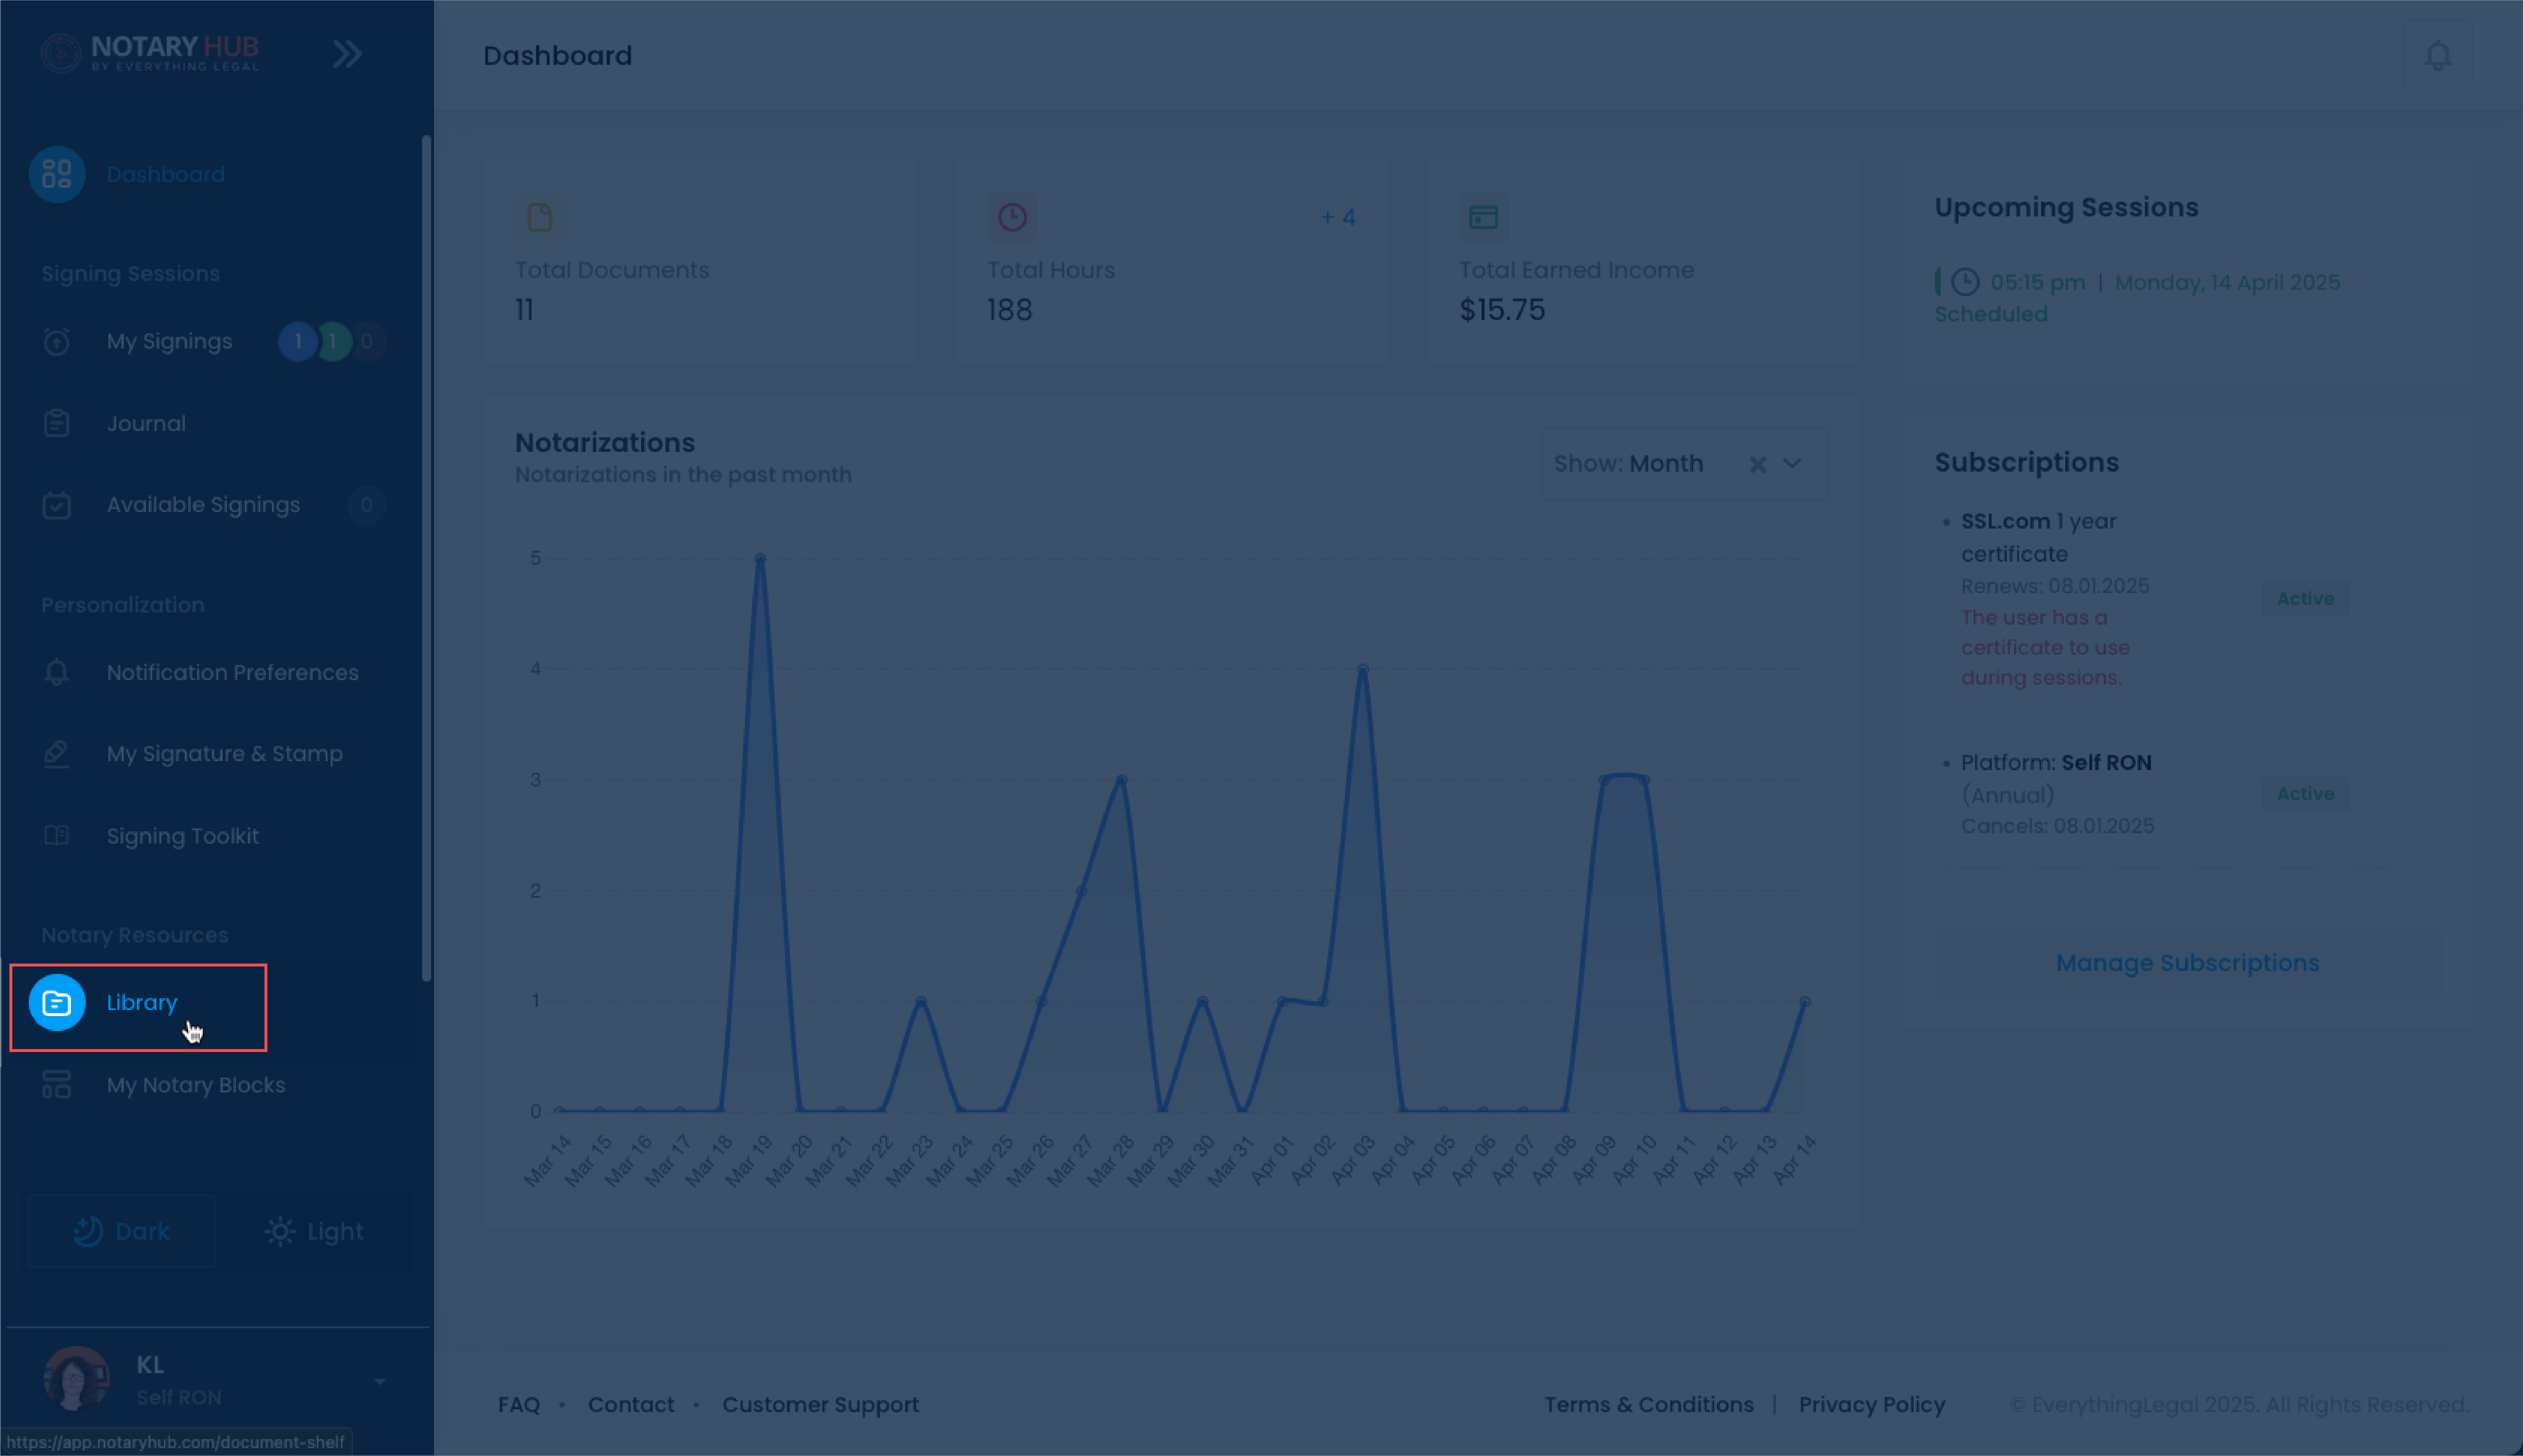Click the My Signings clock icon

tap(57, 342)
